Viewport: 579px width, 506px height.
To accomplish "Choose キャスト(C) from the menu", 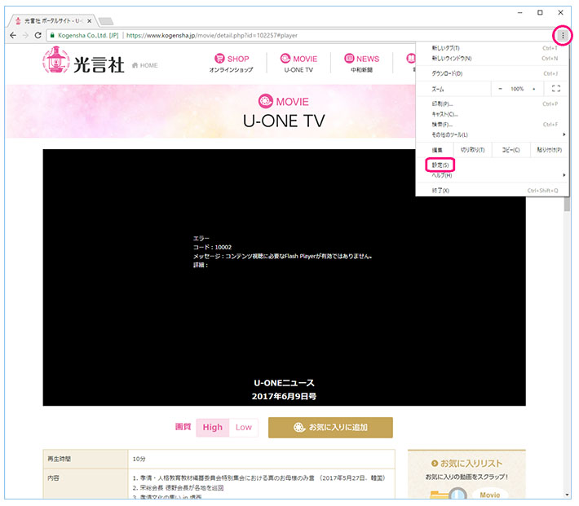I will pyautogui.click(x=493, y=114).
